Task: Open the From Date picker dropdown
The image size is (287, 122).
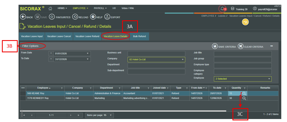Action: (87, 54)
